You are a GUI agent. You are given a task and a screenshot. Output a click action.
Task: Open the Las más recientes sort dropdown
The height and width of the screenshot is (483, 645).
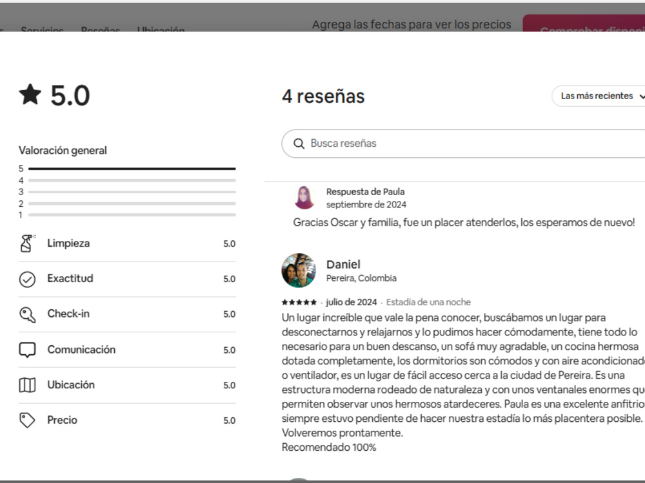(599, 96)
